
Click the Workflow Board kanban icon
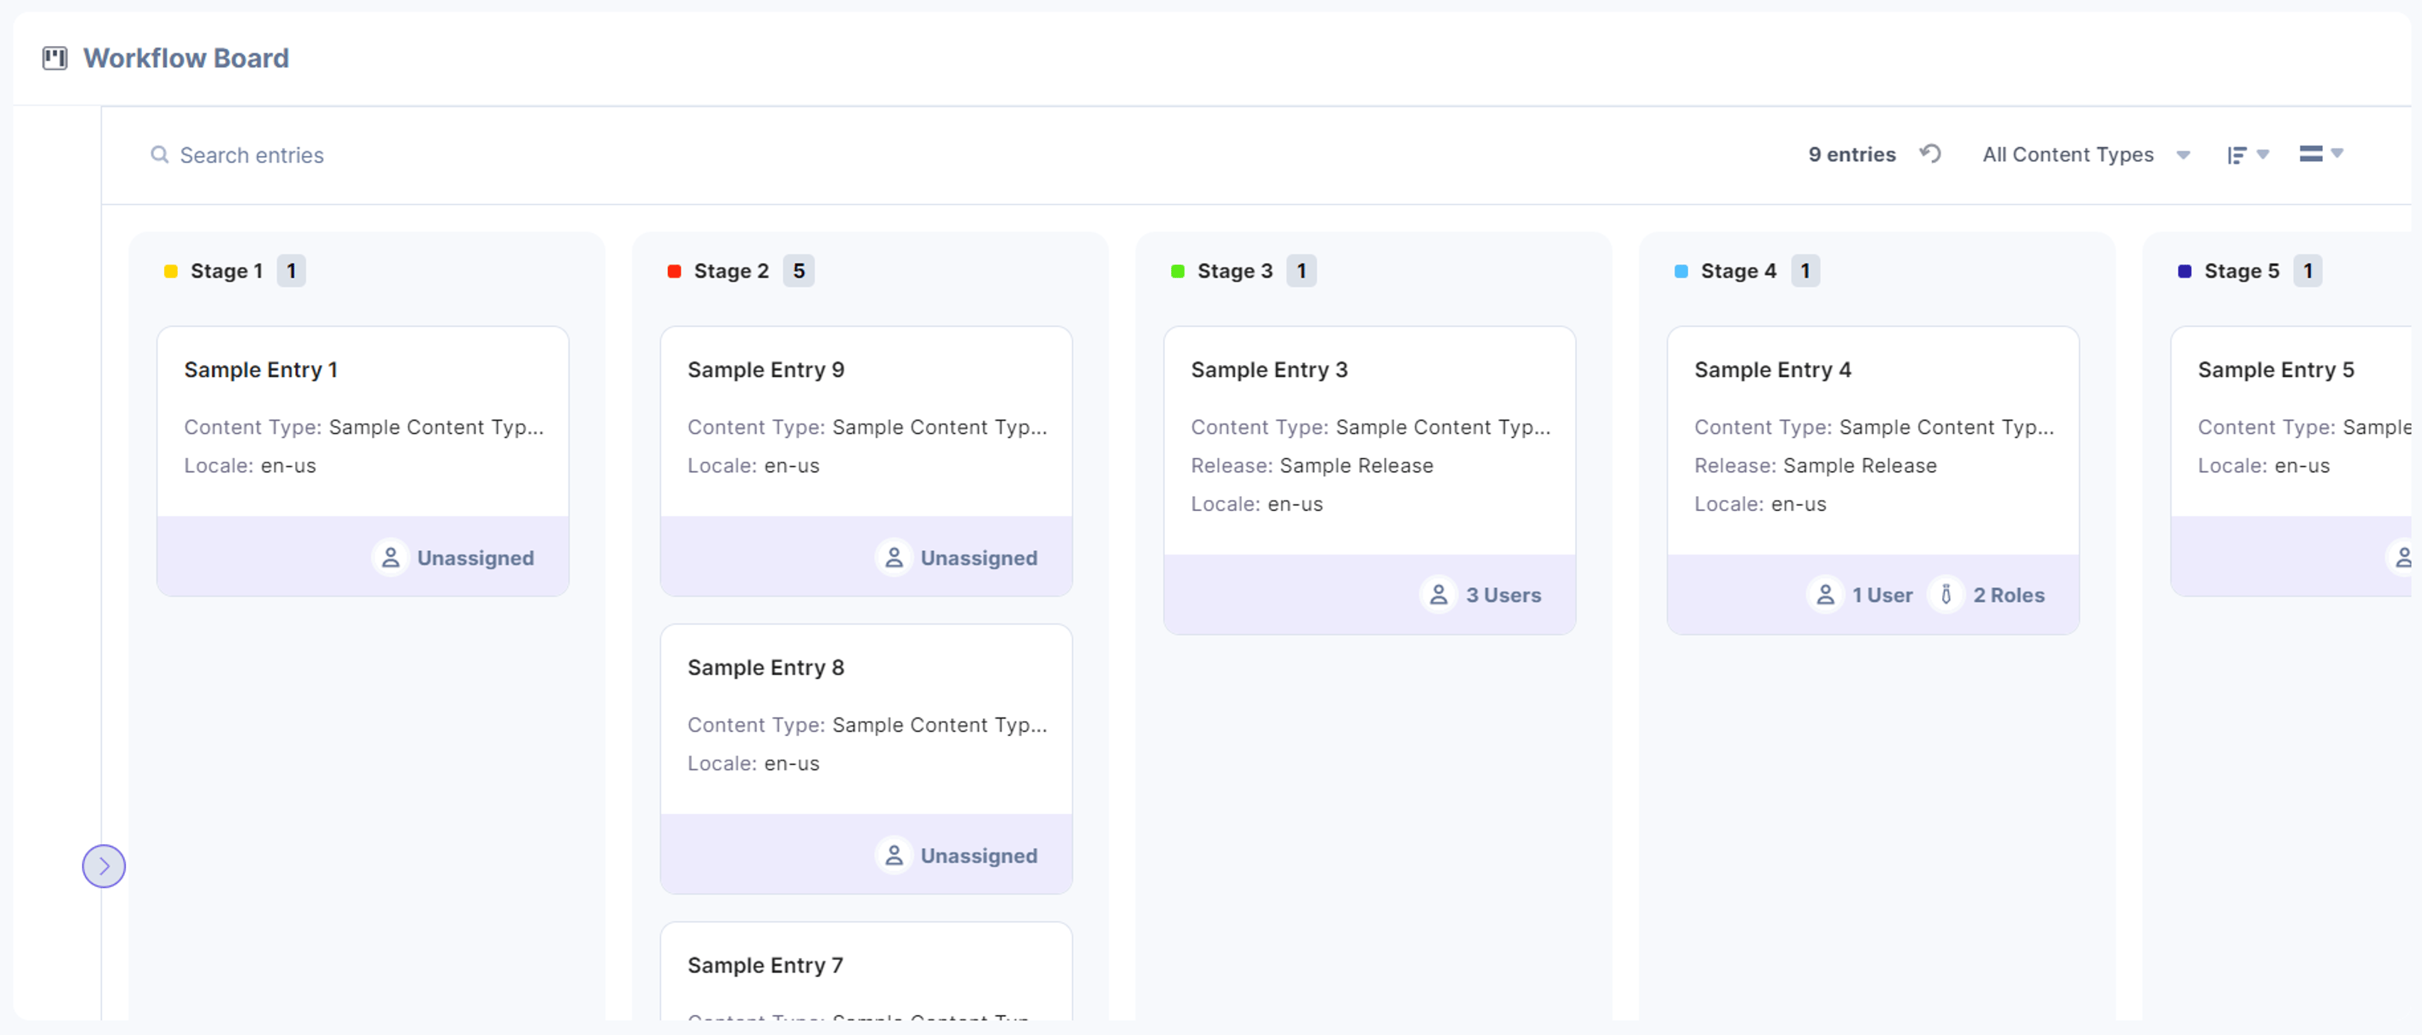point(54,58)
